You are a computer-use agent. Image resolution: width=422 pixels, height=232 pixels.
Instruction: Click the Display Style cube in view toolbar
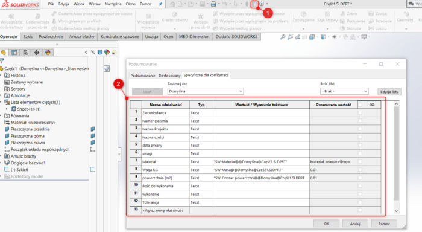tap(323, 37)
